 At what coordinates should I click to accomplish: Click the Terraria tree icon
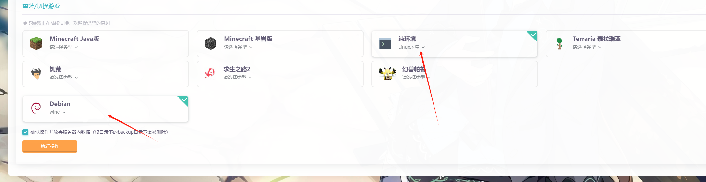pyautogui.click(x=560, y=43)
